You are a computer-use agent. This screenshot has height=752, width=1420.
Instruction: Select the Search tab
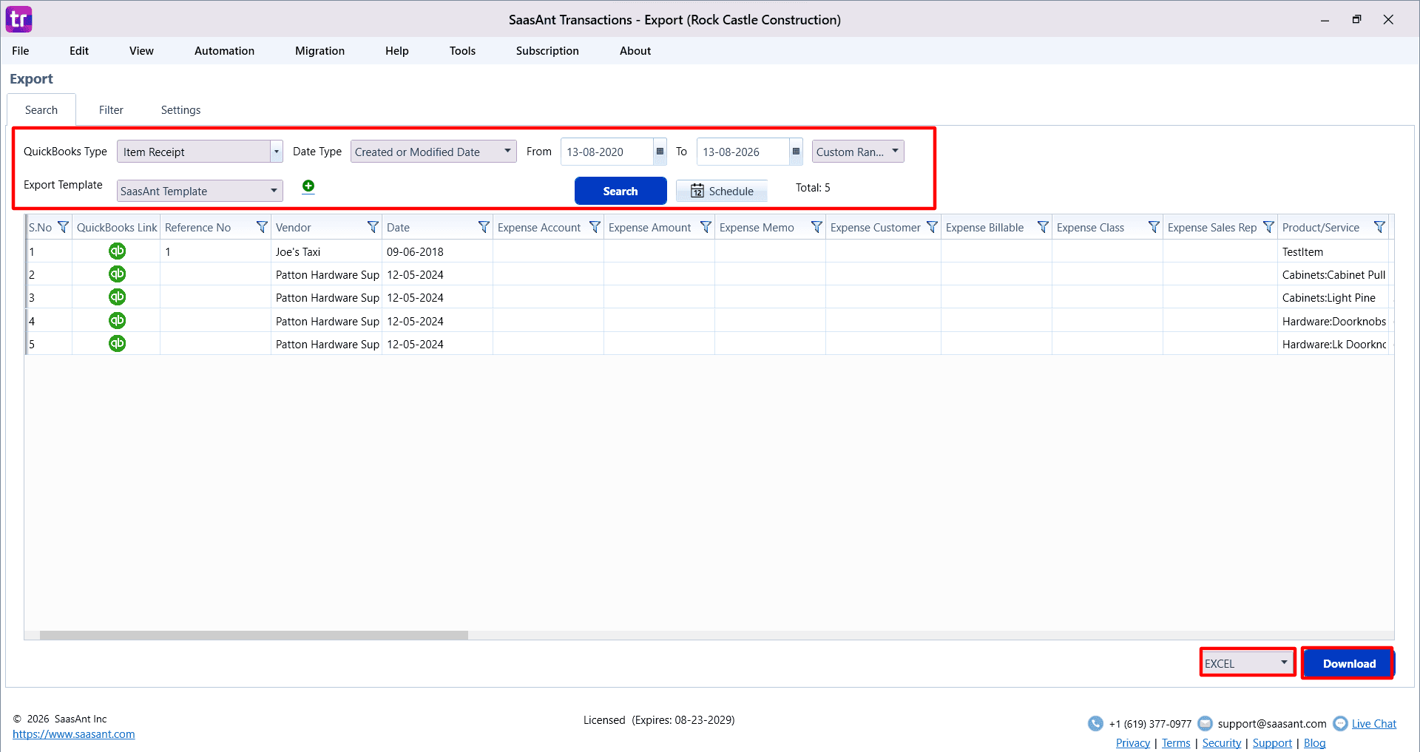click(x=41, y=110)
